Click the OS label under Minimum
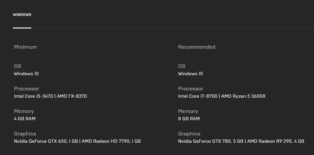The width and height of the screenshot is (314, 155). tap(18, 66)
